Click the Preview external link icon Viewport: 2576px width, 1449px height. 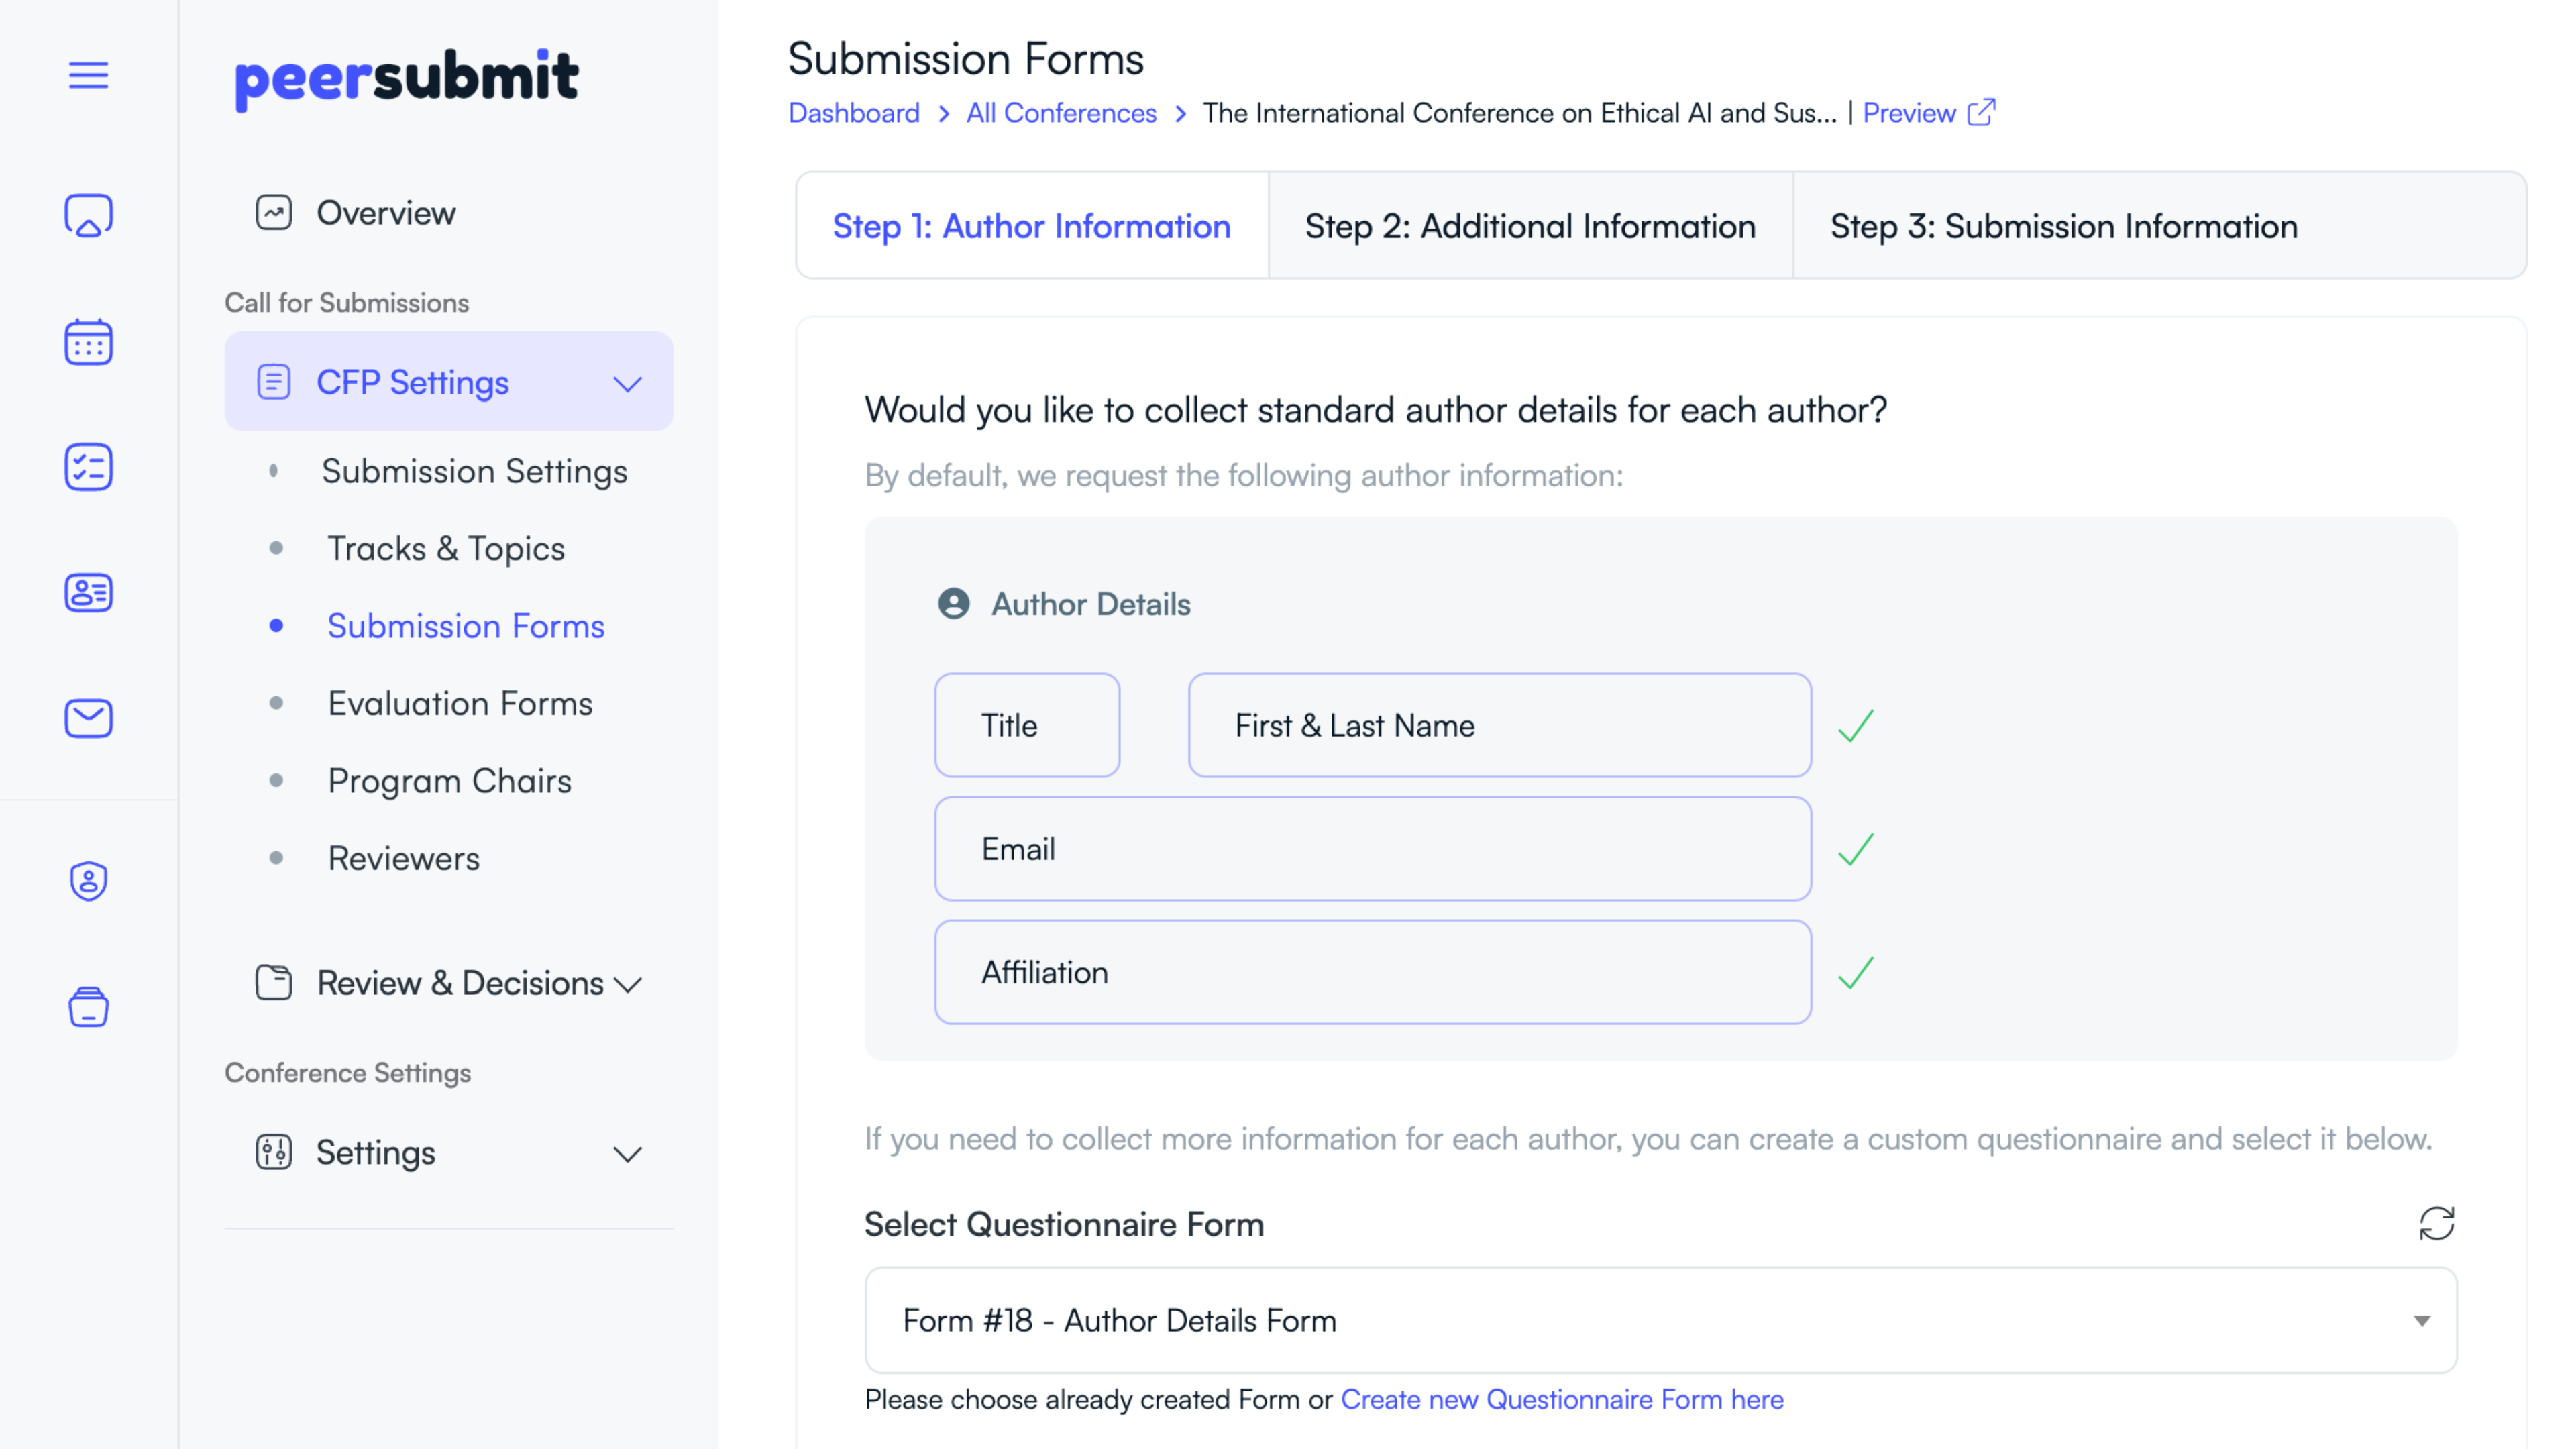(x=1981, y=113)
